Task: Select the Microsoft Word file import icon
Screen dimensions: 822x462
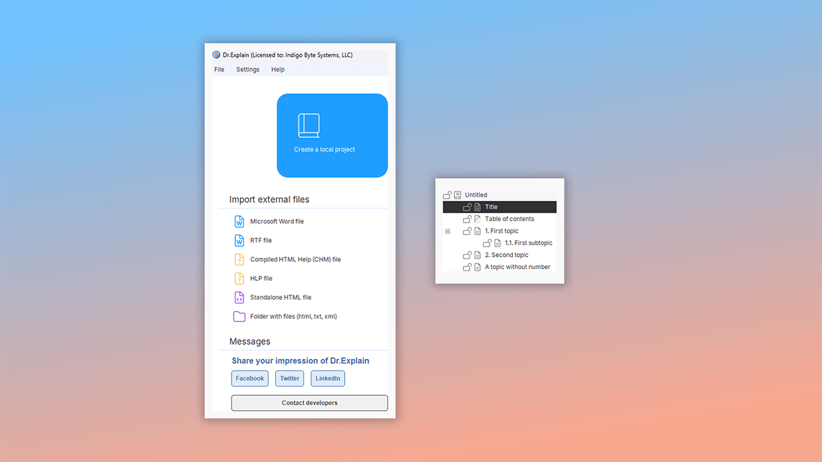Action: click(x=239, y=221)
